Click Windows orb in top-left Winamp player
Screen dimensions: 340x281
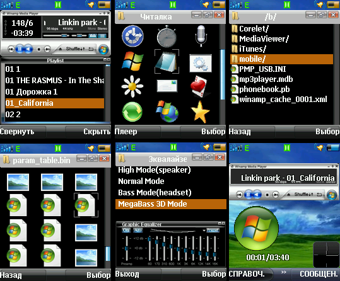103,50
